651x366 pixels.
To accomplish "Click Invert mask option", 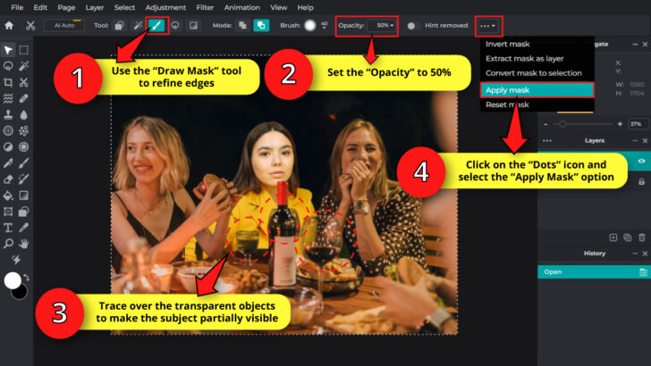I will click(507, 44).
